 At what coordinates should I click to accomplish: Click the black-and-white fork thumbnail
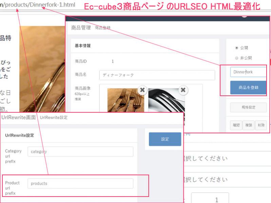[166, 100]
